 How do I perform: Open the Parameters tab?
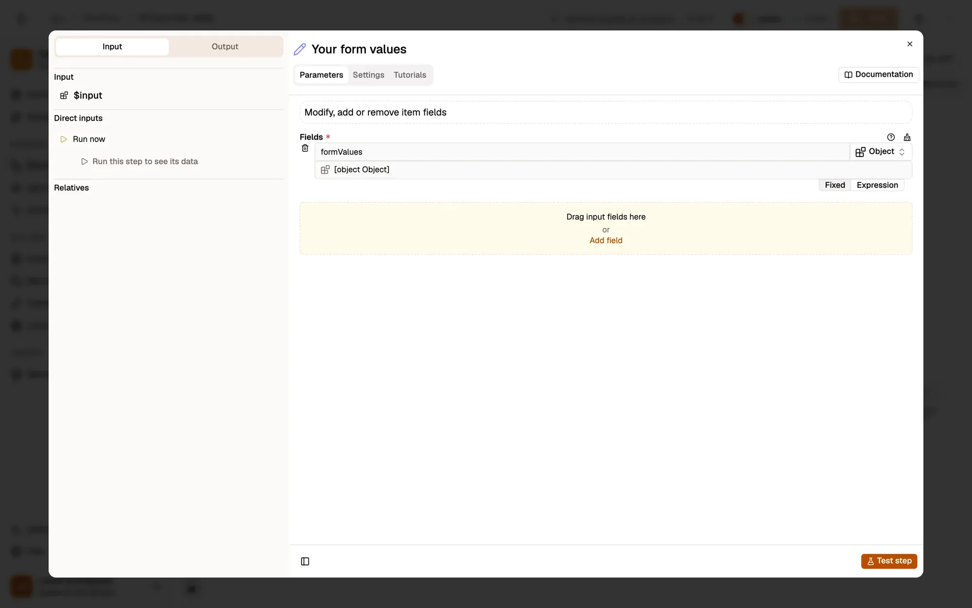(x=321, y=75)
